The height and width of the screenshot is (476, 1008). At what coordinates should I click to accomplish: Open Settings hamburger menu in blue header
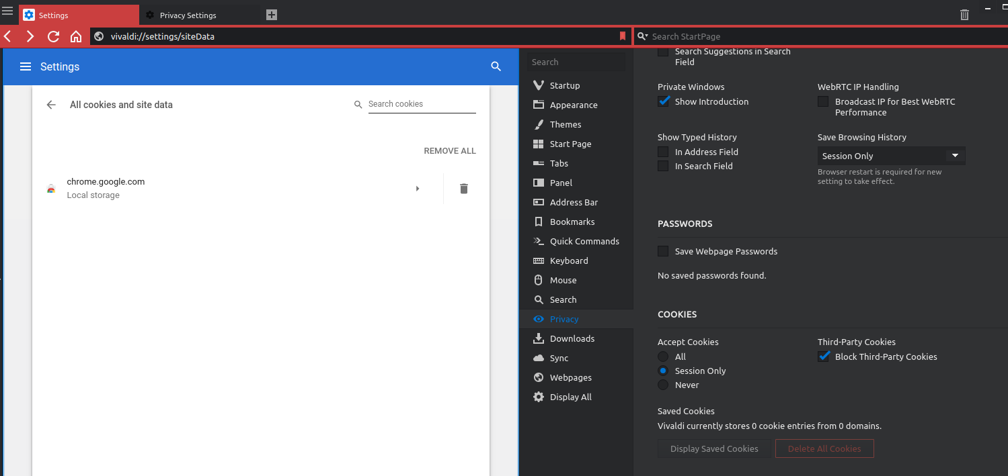pyautogui.click(x=26, y=66)
